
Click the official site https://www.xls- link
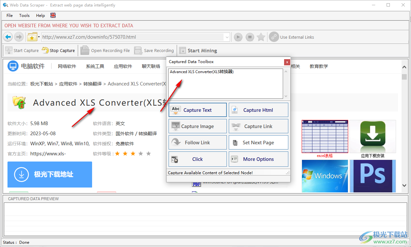pyautogui.click(x=48, y=154)
